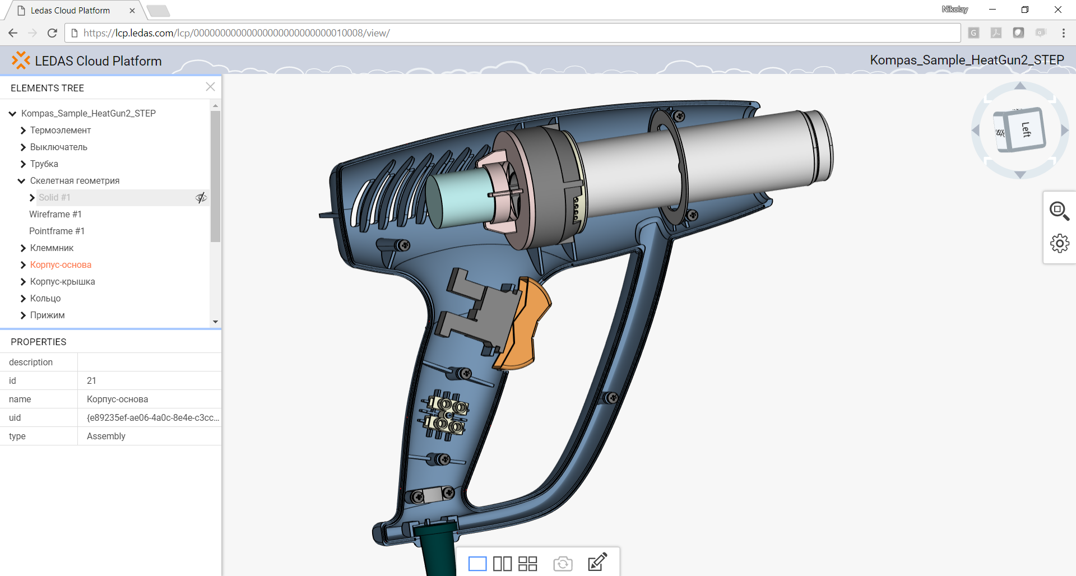Select Wireframe #1 in the tree
The image size is (1076, 576).
click(x=55, y=215)
